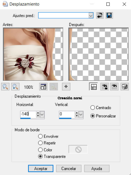The image size is (131, 175).
Task: Expand the Vertical offset slider dropdown
Action: [81, 114]
